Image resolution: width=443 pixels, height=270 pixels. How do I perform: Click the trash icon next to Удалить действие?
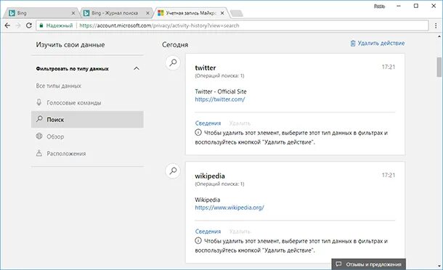(353, 44)
